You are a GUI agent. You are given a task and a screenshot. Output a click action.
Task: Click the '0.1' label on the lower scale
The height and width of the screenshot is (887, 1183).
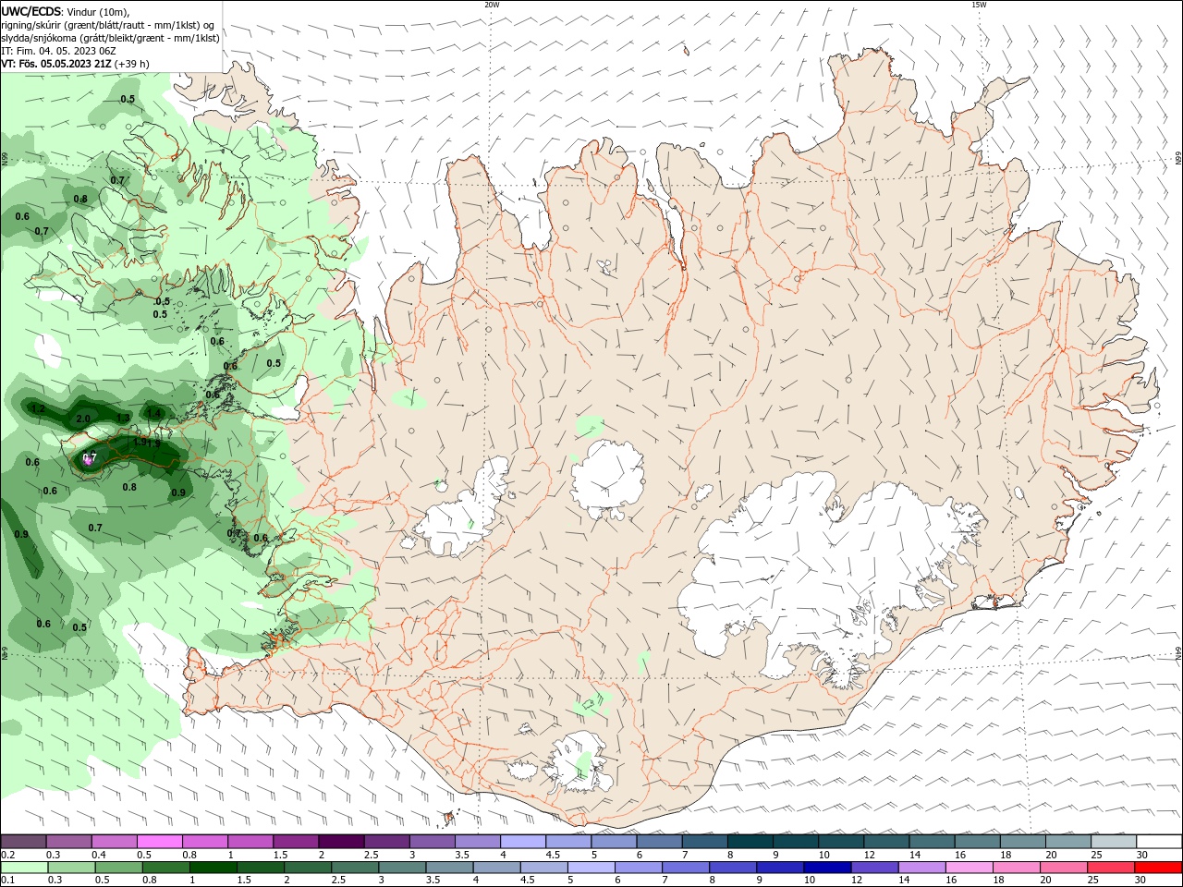(x=7, y=881)
